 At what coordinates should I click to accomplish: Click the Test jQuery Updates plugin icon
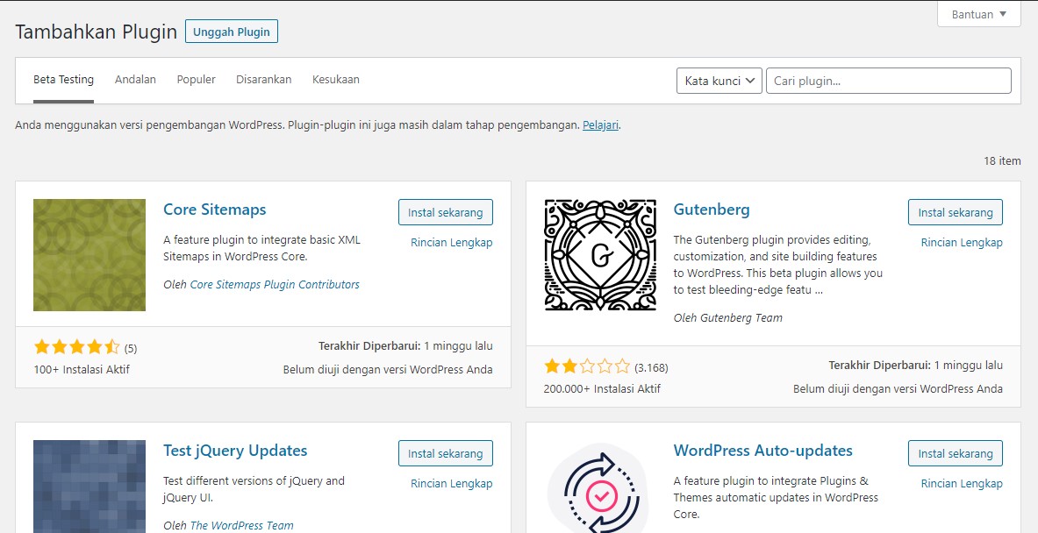tap(89, 487)
